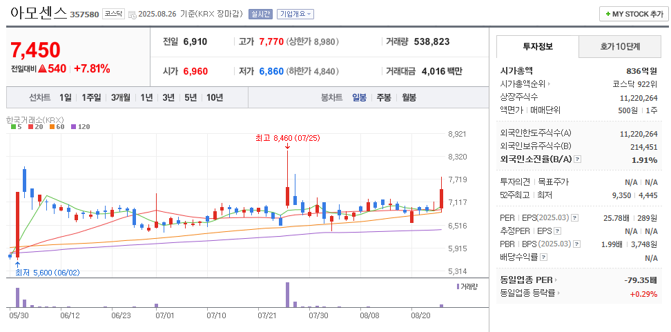Click the 아모센스 stock name
Image resolution: width=671 pixels, height=332 pixels.
coord(39,13)
